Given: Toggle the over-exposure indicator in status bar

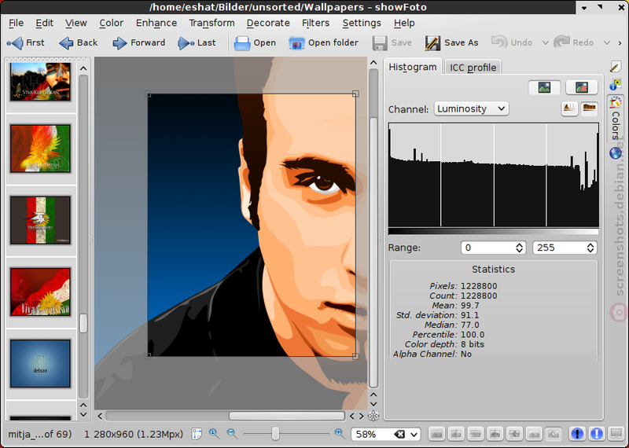Looking at the screenshot, I should (x=597, y=434).
